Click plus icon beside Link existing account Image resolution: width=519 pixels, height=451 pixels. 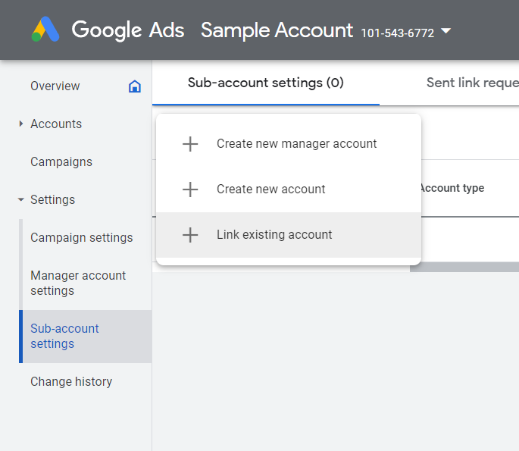click(x=190, y=235)
